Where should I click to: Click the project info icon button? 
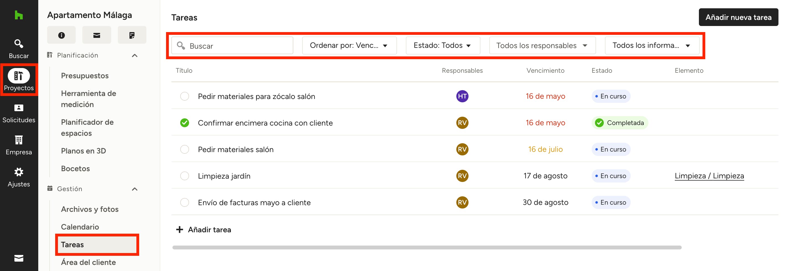click(61, 35)
